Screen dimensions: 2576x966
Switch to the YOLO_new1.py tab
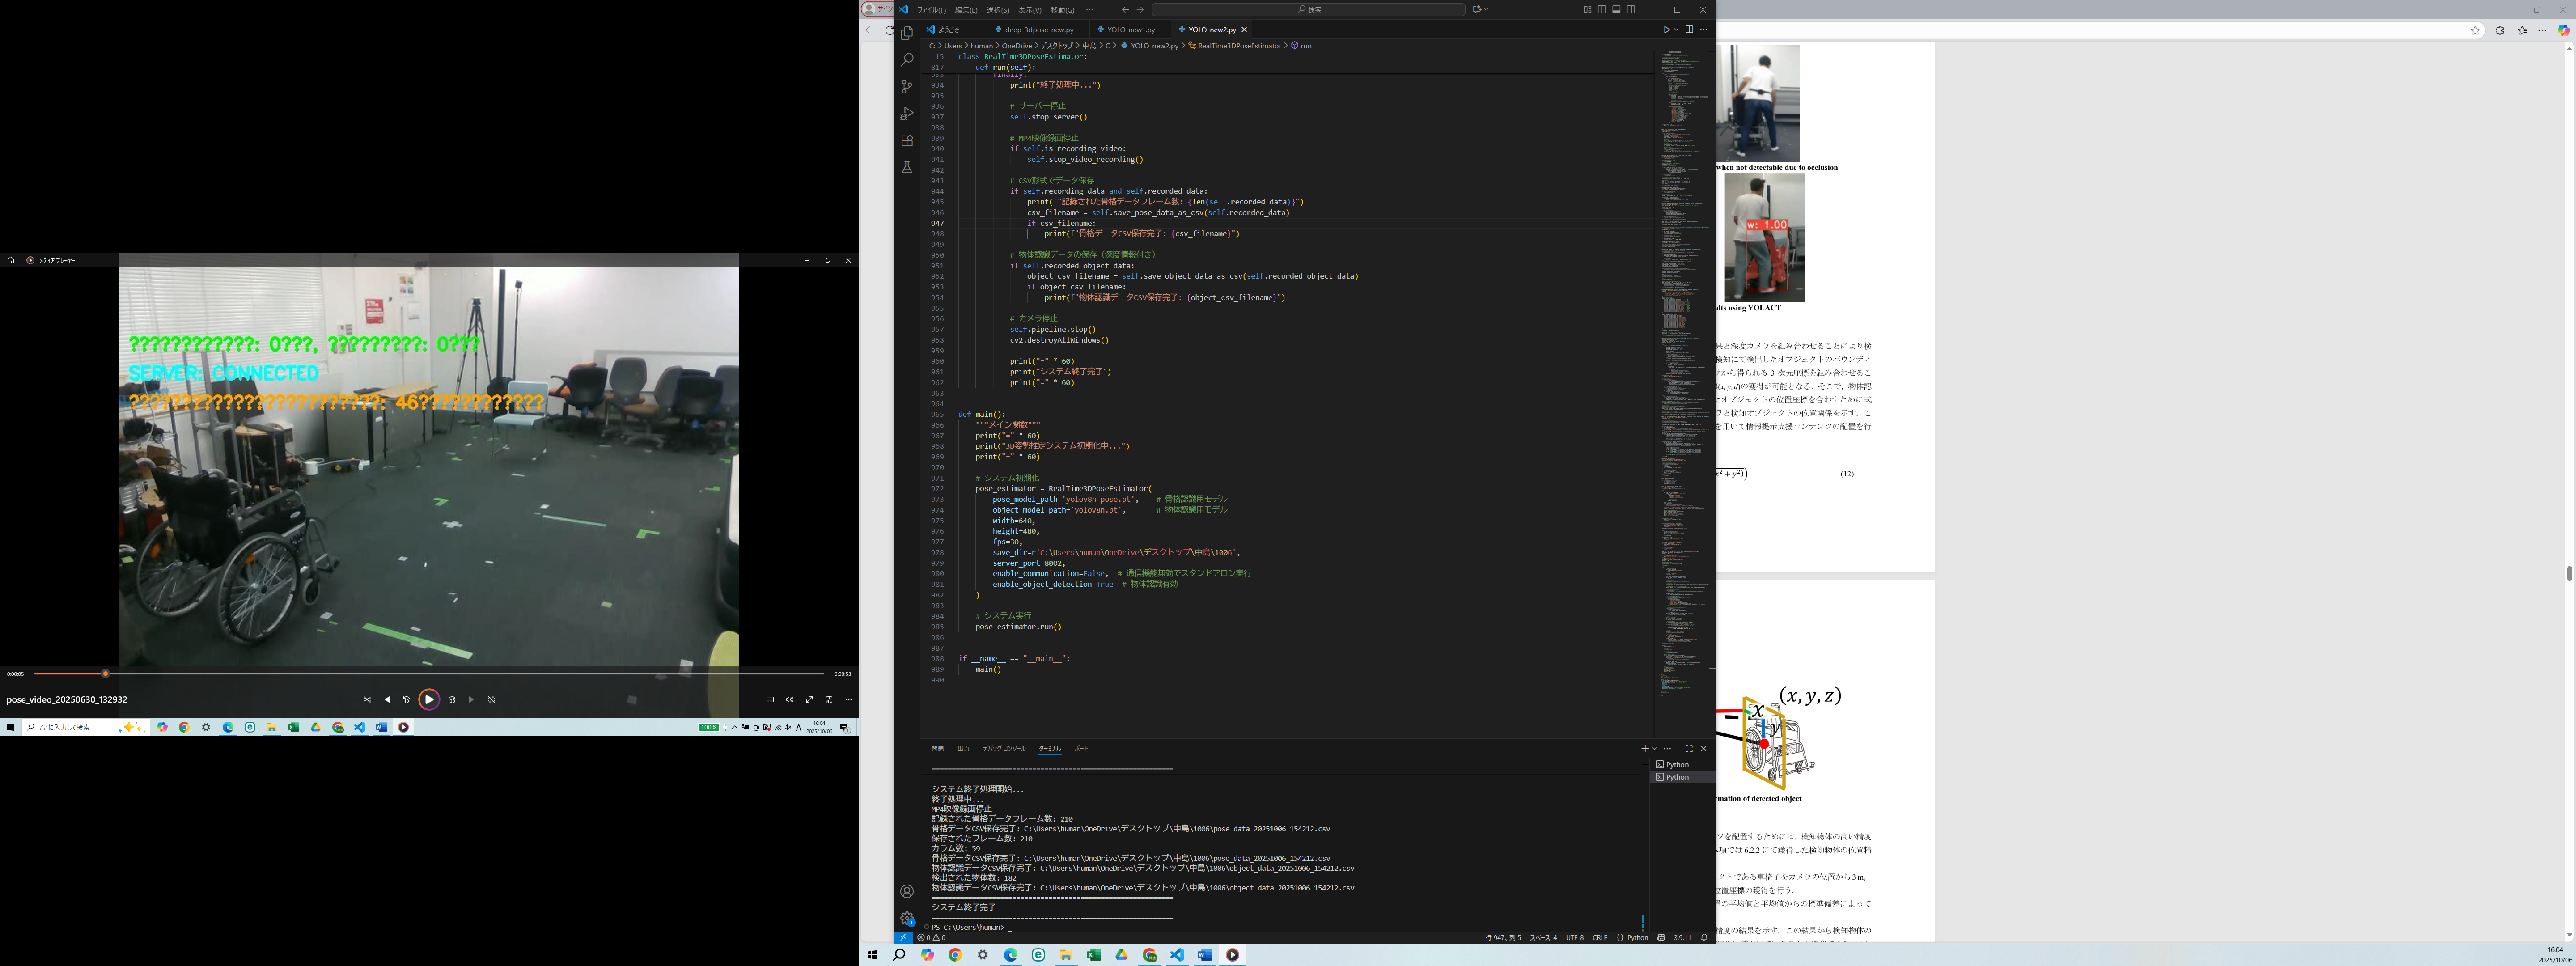1130,30
